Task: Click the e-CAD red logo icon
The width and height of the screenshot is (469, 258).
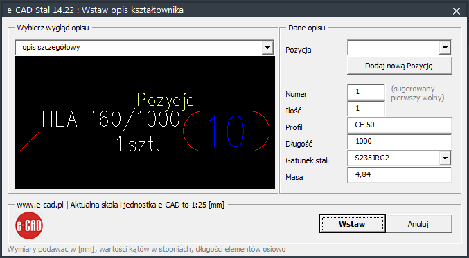Action: pos(29,225)
